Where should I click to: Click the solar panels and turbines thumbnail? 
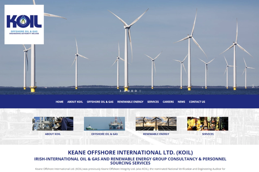click(156, 124)
